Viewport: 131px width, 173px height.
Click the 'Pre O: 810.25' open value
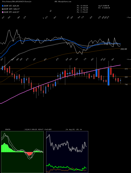tap(82, 6)
